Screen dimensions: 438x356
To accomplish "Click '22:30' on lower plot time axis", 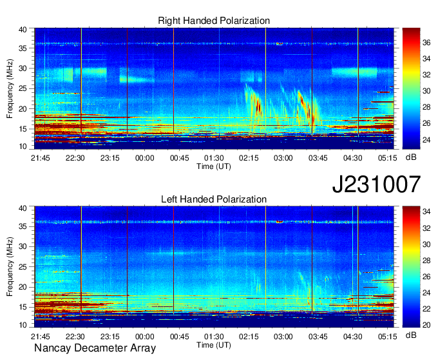I will point(75,337).
